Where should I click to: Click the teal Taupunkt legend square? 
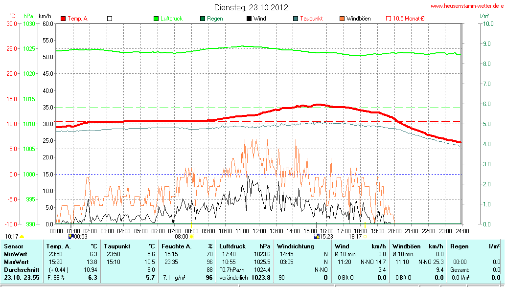[x=295, y=19]
